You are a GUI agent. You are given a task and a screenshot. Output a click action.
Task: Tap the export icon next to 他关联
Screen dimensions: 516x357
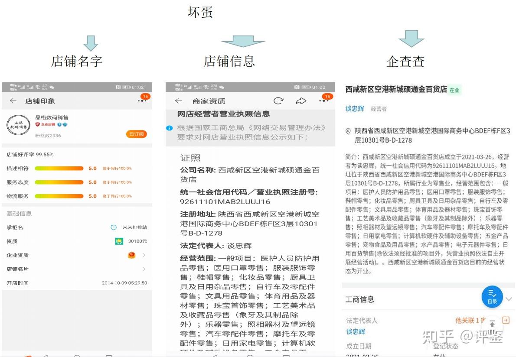click(506, 320)
